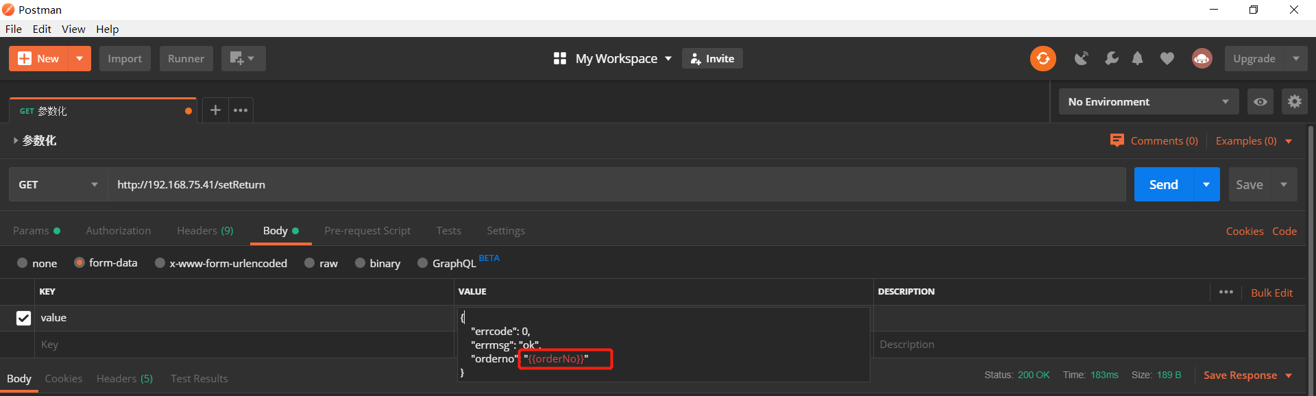Open notifications bell icon
The image size is (1316, 396).
pos(1137,59)
